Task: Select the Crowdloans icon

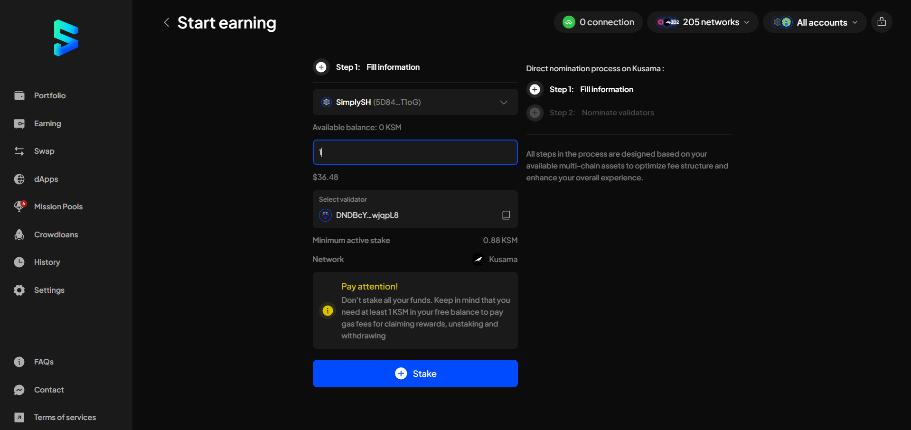Action: 19,234
